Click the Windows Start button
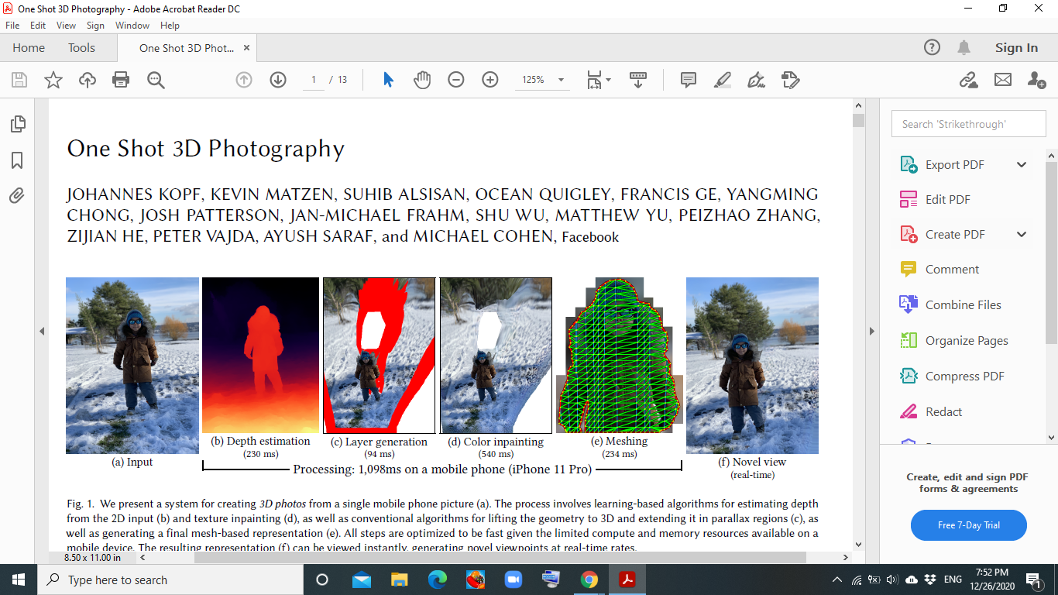 (x=19, y=580)
